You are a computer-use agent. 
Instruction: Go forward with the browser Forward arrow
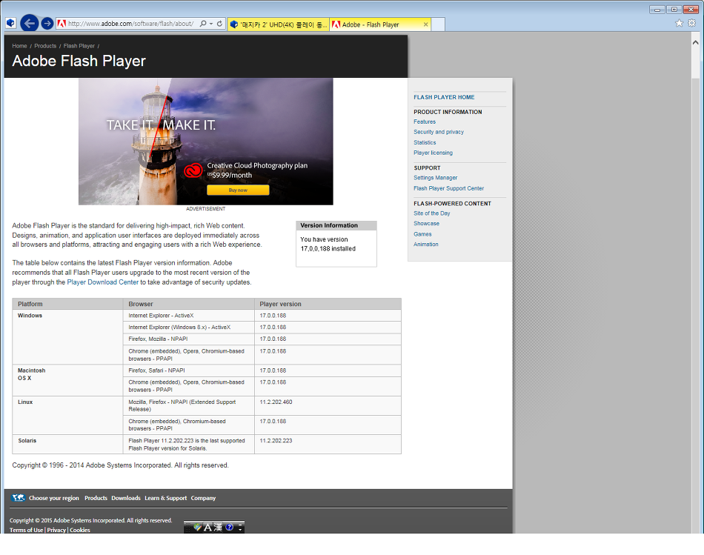[x=47, y=24]
